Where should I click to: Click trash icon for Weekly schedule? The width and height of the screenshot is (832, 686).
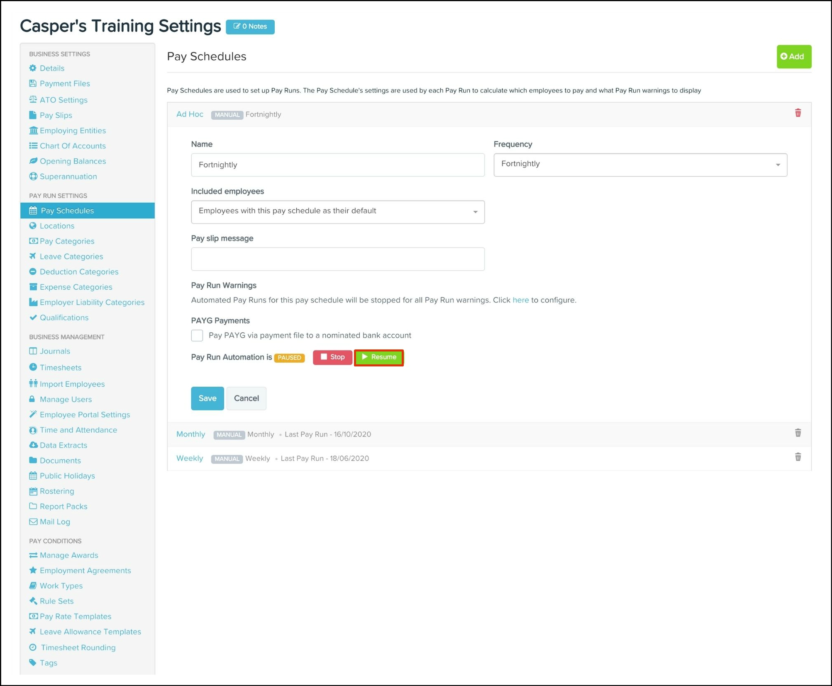[x=798, y=457]
